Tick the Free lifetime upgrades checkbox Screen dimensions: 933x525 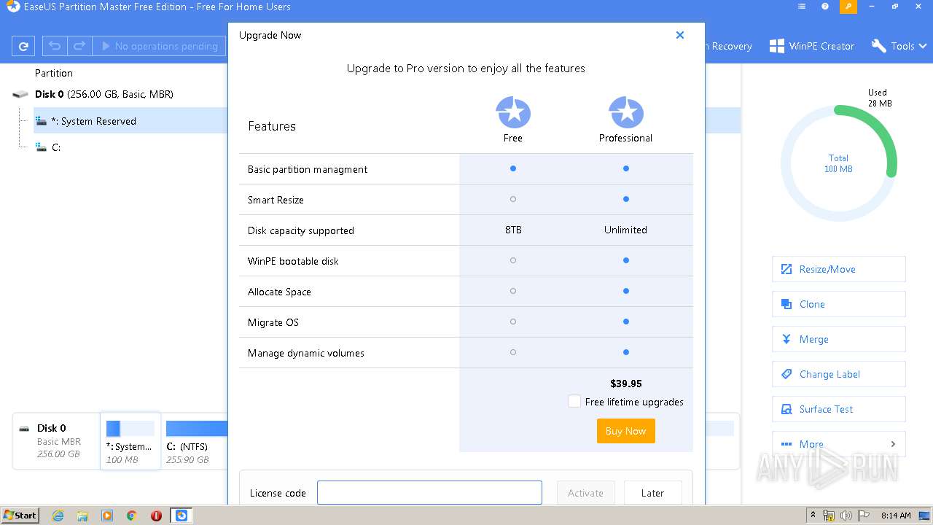[574, 402]
